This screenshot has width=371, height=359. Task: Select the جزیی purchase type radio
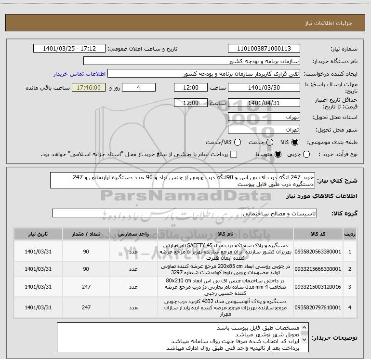coord(306,154)
